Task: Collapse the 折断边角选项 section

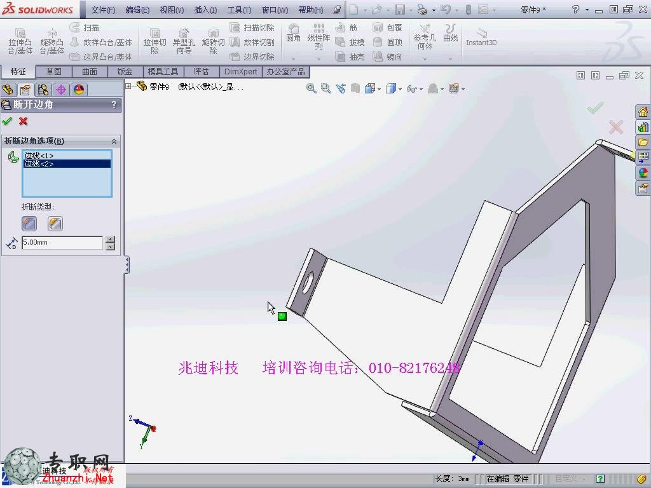Action: coord(114,142)
